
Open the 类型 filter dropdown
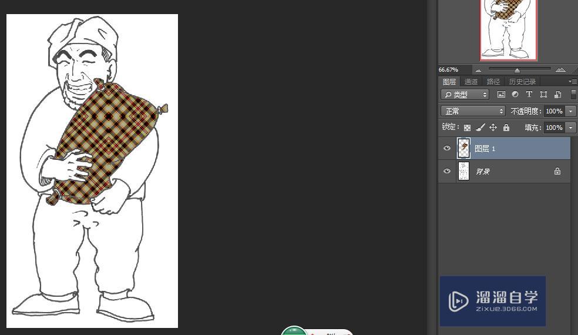(x=465, y=95)
